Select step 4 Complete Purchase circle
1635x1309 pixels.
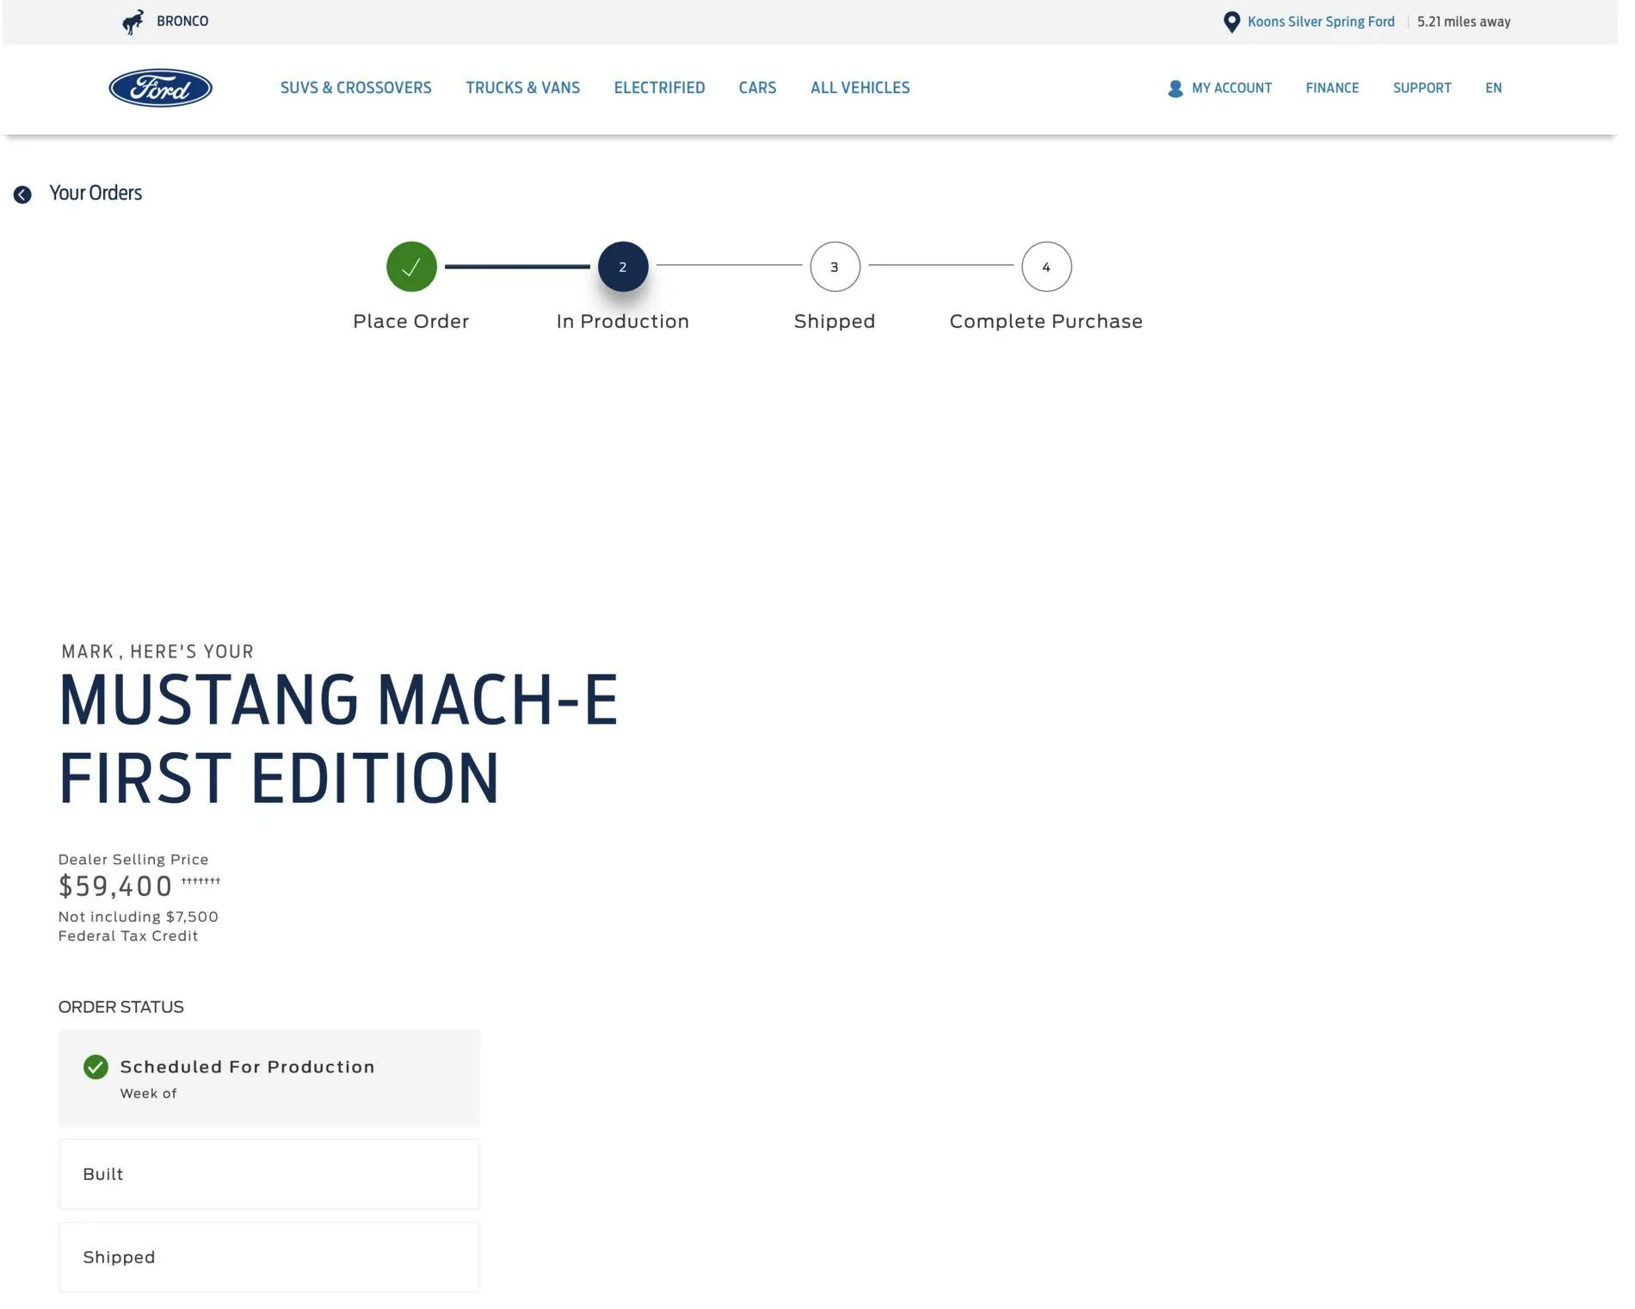tap(1046, 267)
